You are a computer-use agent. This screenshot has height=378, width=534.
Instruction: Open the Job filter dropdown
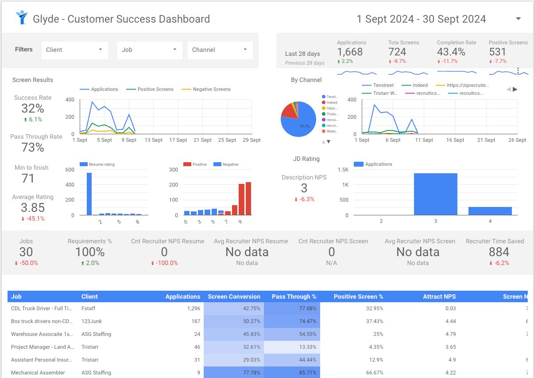click(x=149, y=50)
